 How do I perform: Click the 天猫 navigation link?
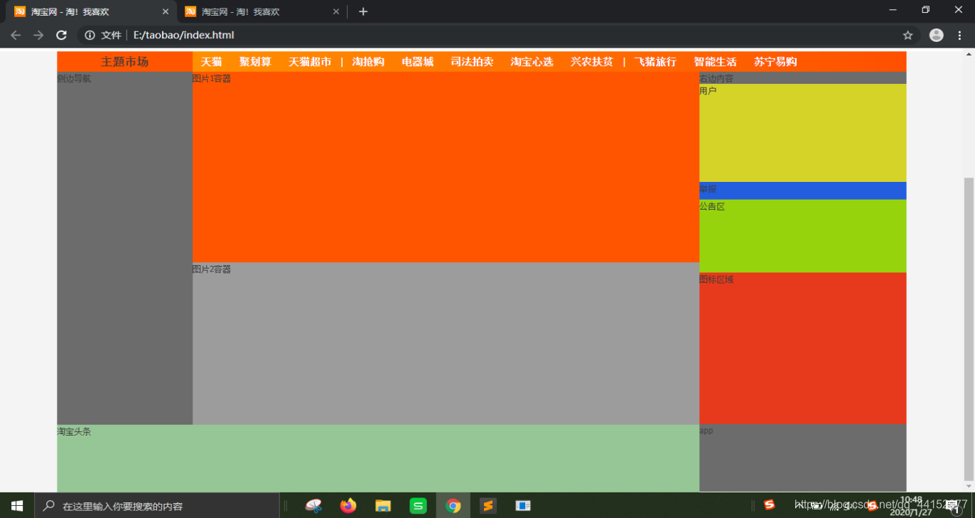tap(211, 62)
